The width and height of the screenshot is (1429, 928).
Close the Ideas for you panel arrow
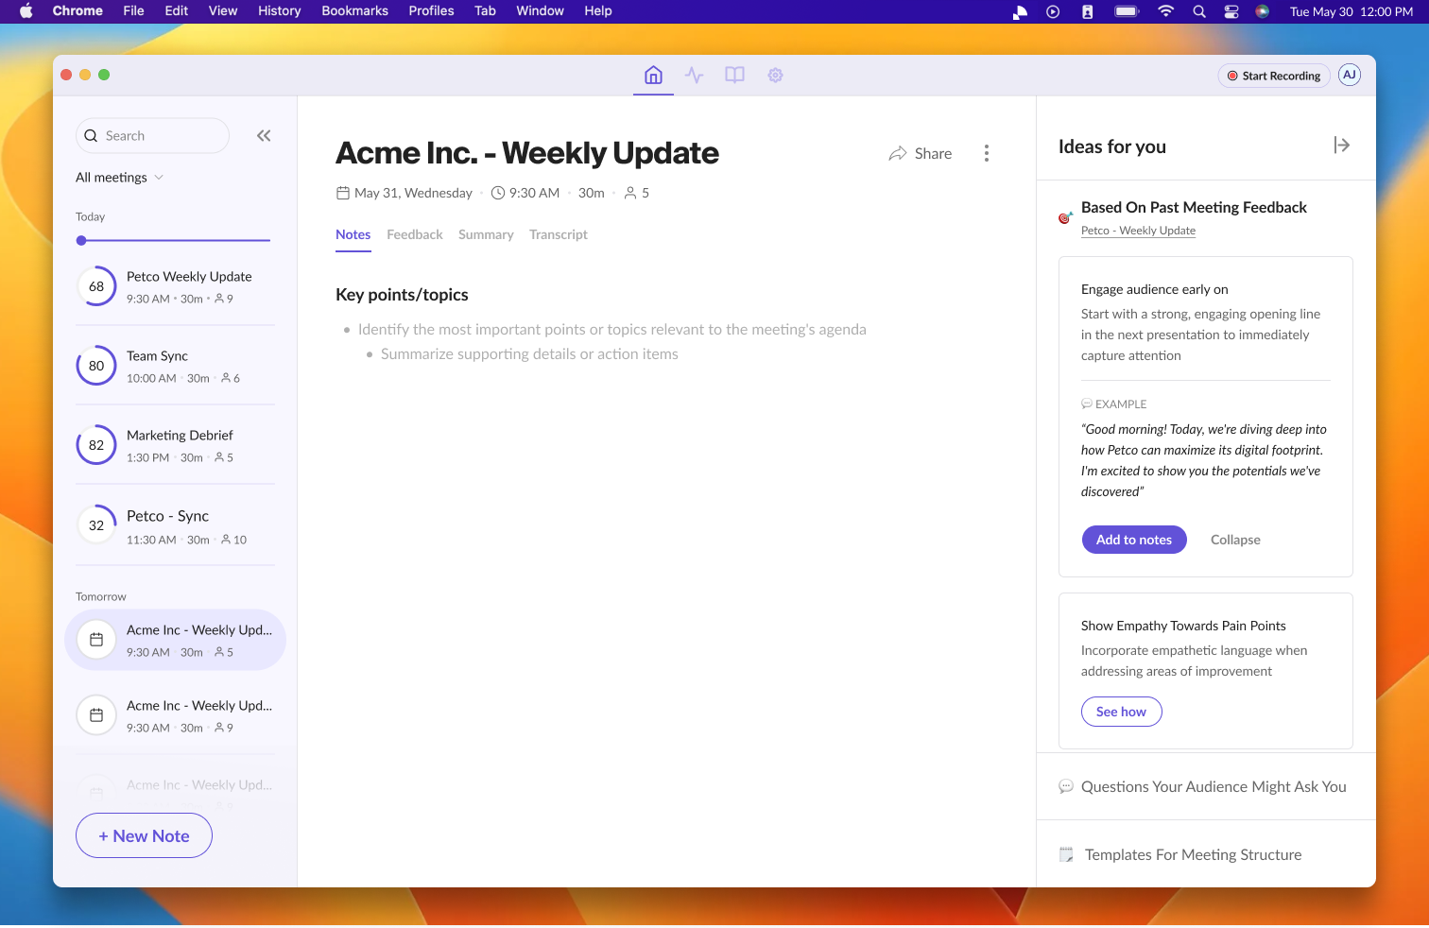[1342, 146]
